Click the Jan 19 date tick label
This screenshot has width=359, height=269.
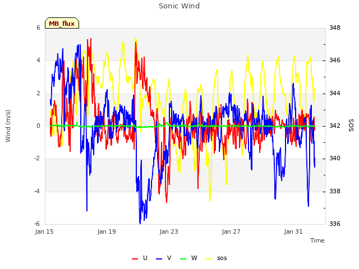[107, 231]
